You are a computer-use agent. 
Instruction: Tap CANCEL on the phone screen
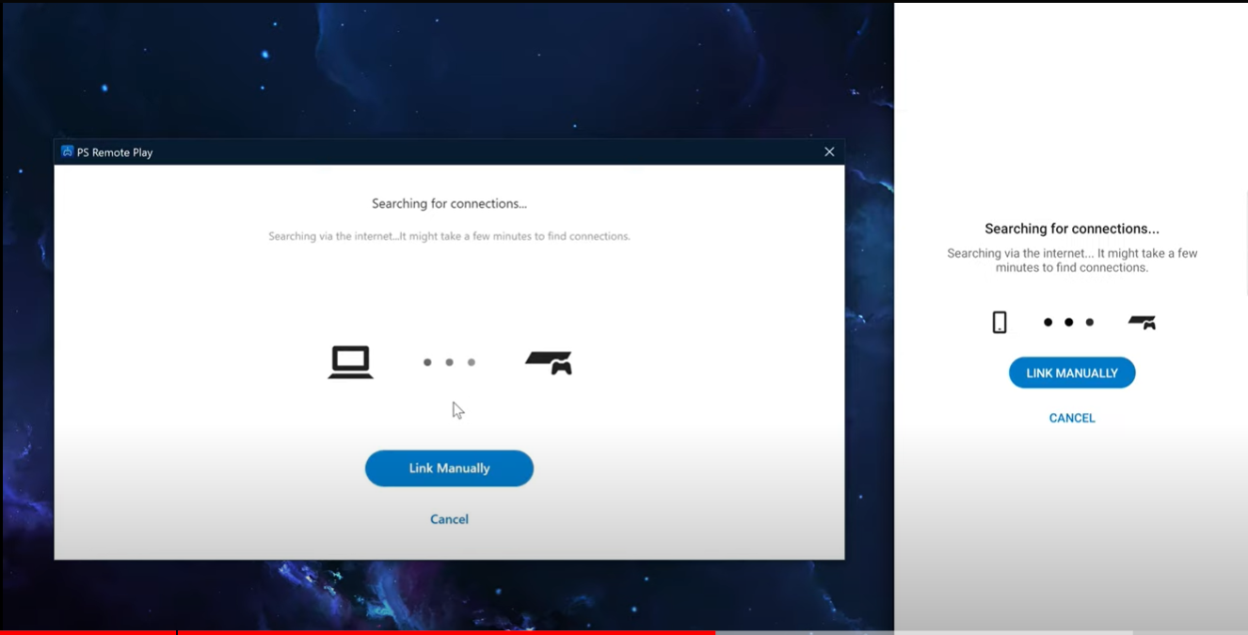(x=1072, y=418)
